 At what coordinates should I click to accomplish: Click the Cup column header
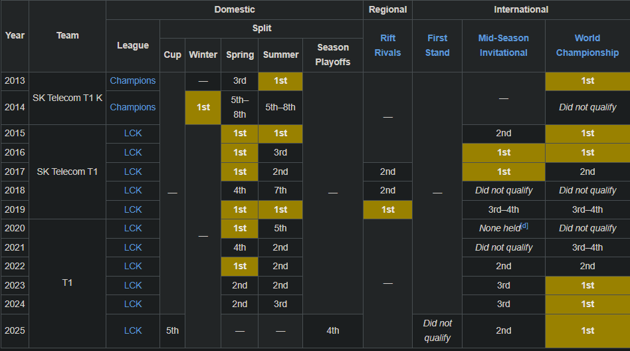pos(172,55)
